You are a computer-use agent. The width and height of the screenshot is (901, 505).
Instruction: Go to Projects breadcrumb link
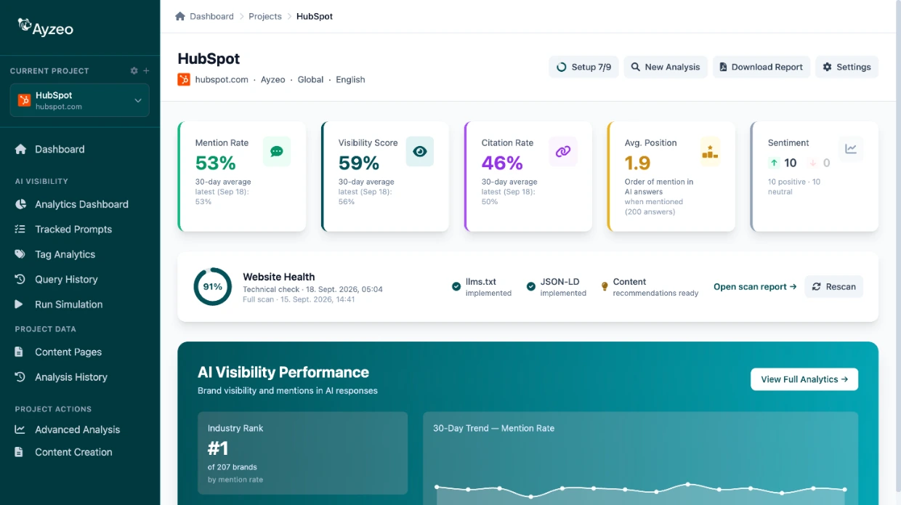pos(265,16)
